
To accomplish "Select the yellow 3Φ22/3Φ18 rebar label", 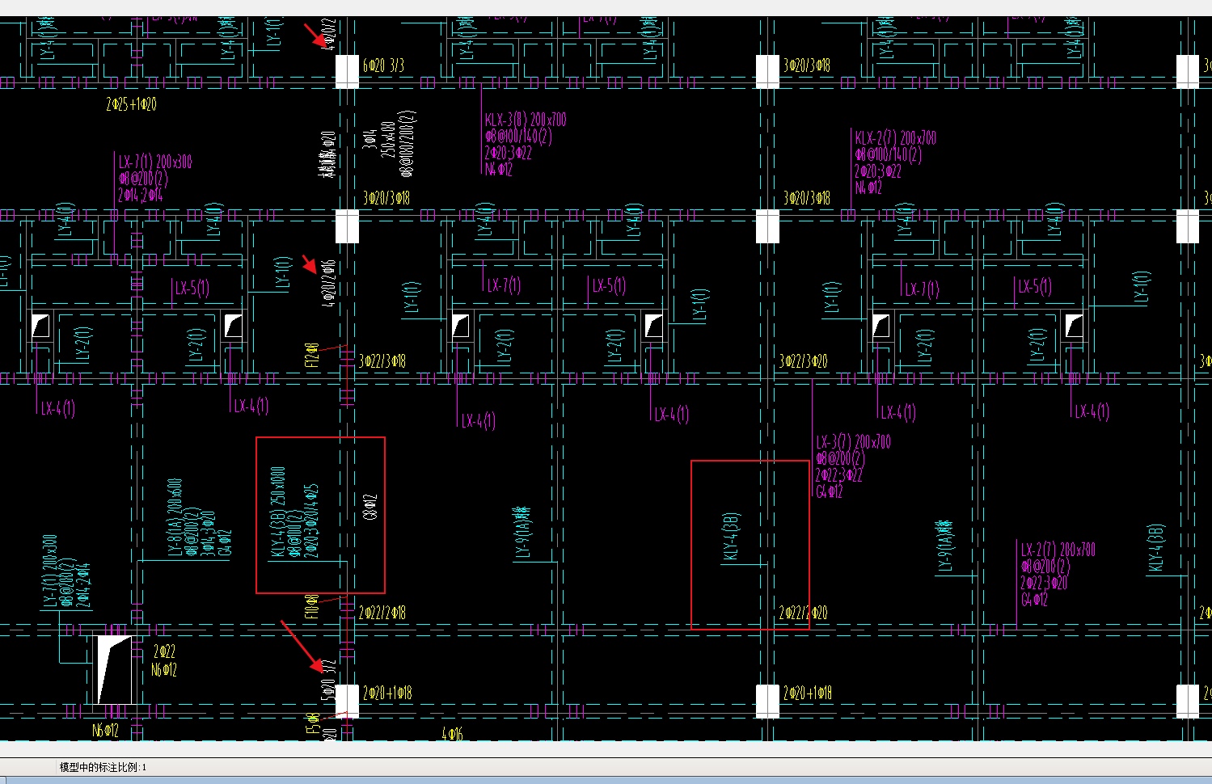I will (x=382, y=361).
